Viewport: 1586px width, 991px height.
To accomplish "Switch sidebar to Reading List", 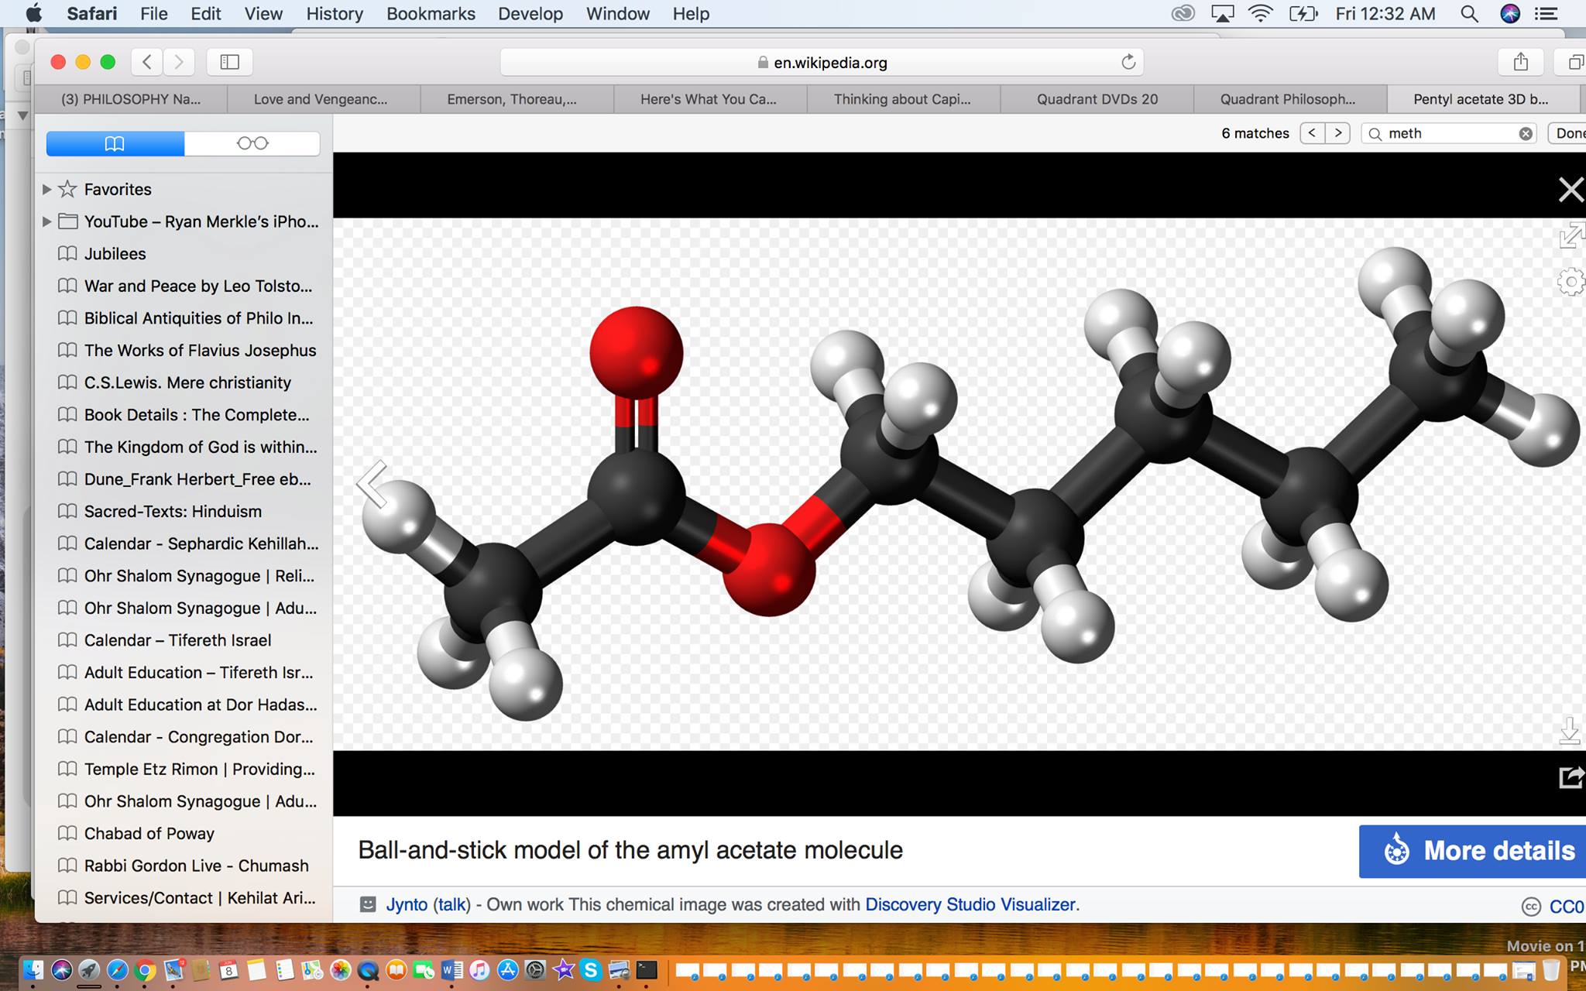I will pos(252,143).
